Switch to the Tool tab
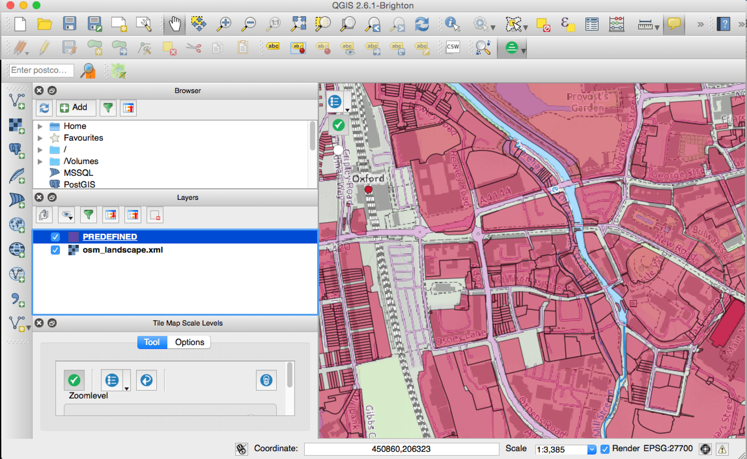This screenshot has width=747, height=459. point(152,342)
